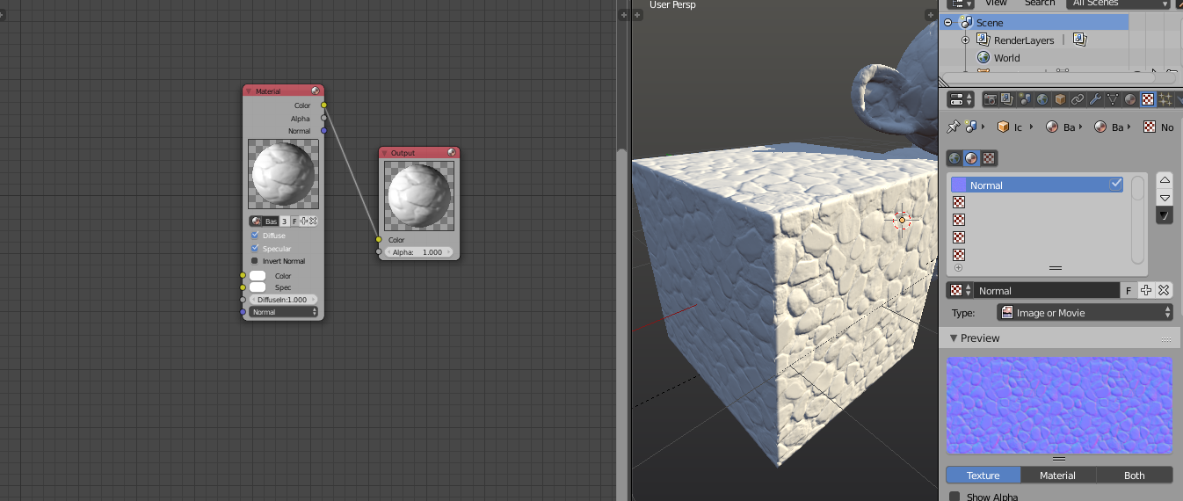Adjust the Output node Alpha slider

click(418, 252)
